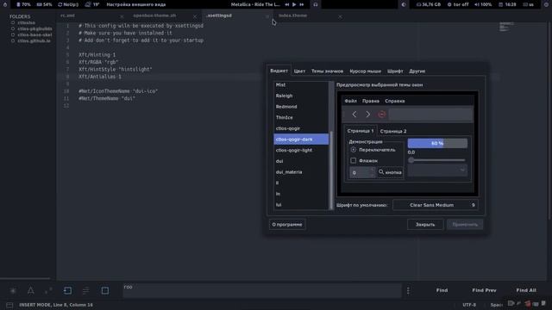Expand the ctlos-base-skel folder
The image size is (552, 310).
pyautogui.click(x=13, y=34)
